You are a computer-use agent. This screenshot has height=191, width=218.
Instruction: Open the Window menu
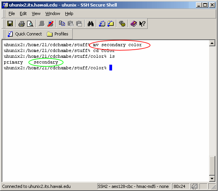click(x=53, y=13)
